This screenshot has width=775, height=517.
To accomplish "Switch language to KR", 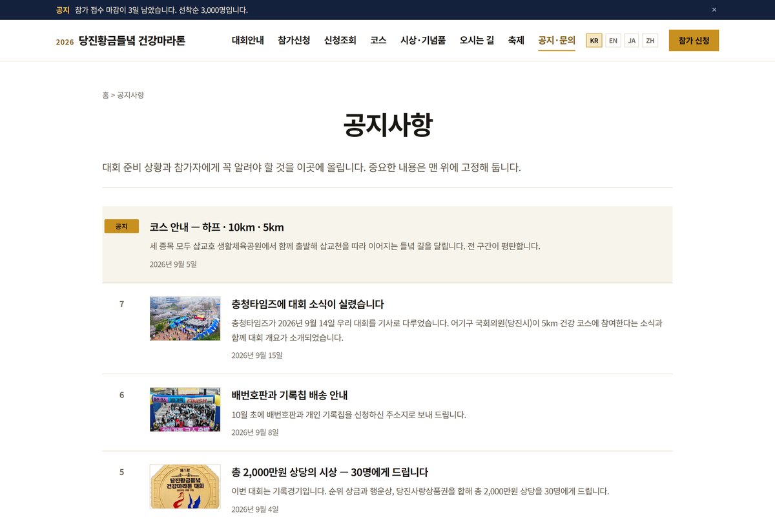I will point(594,41).
